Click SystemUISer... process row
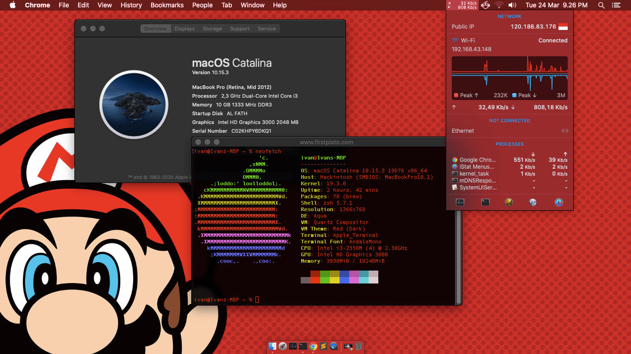Image resolution: width=631 pixels, height=354 pixels. pyautogui.click(x=510, y=188)
